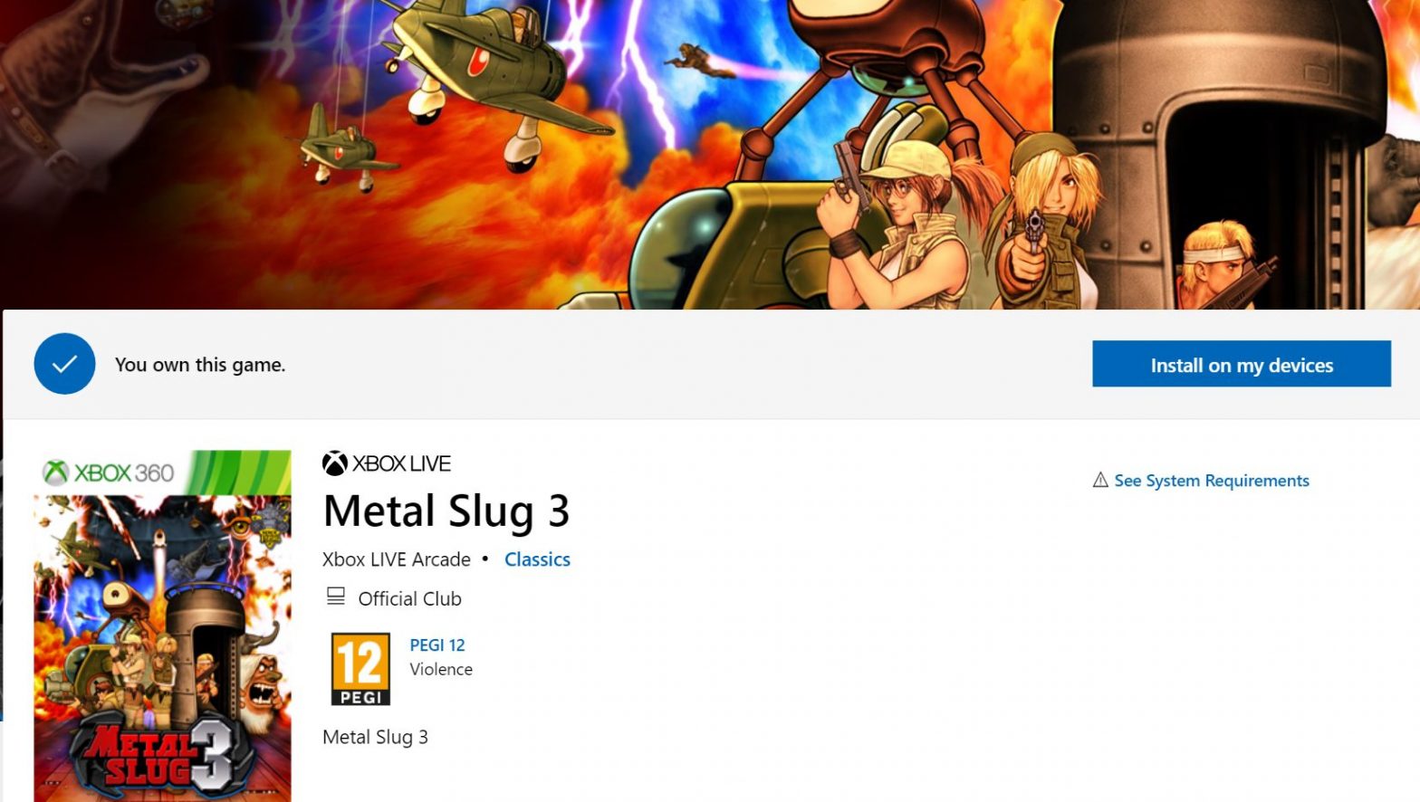1420x802 pixels.
Task: Click the blue ownership checkmark circle
Action: [64, 364]
